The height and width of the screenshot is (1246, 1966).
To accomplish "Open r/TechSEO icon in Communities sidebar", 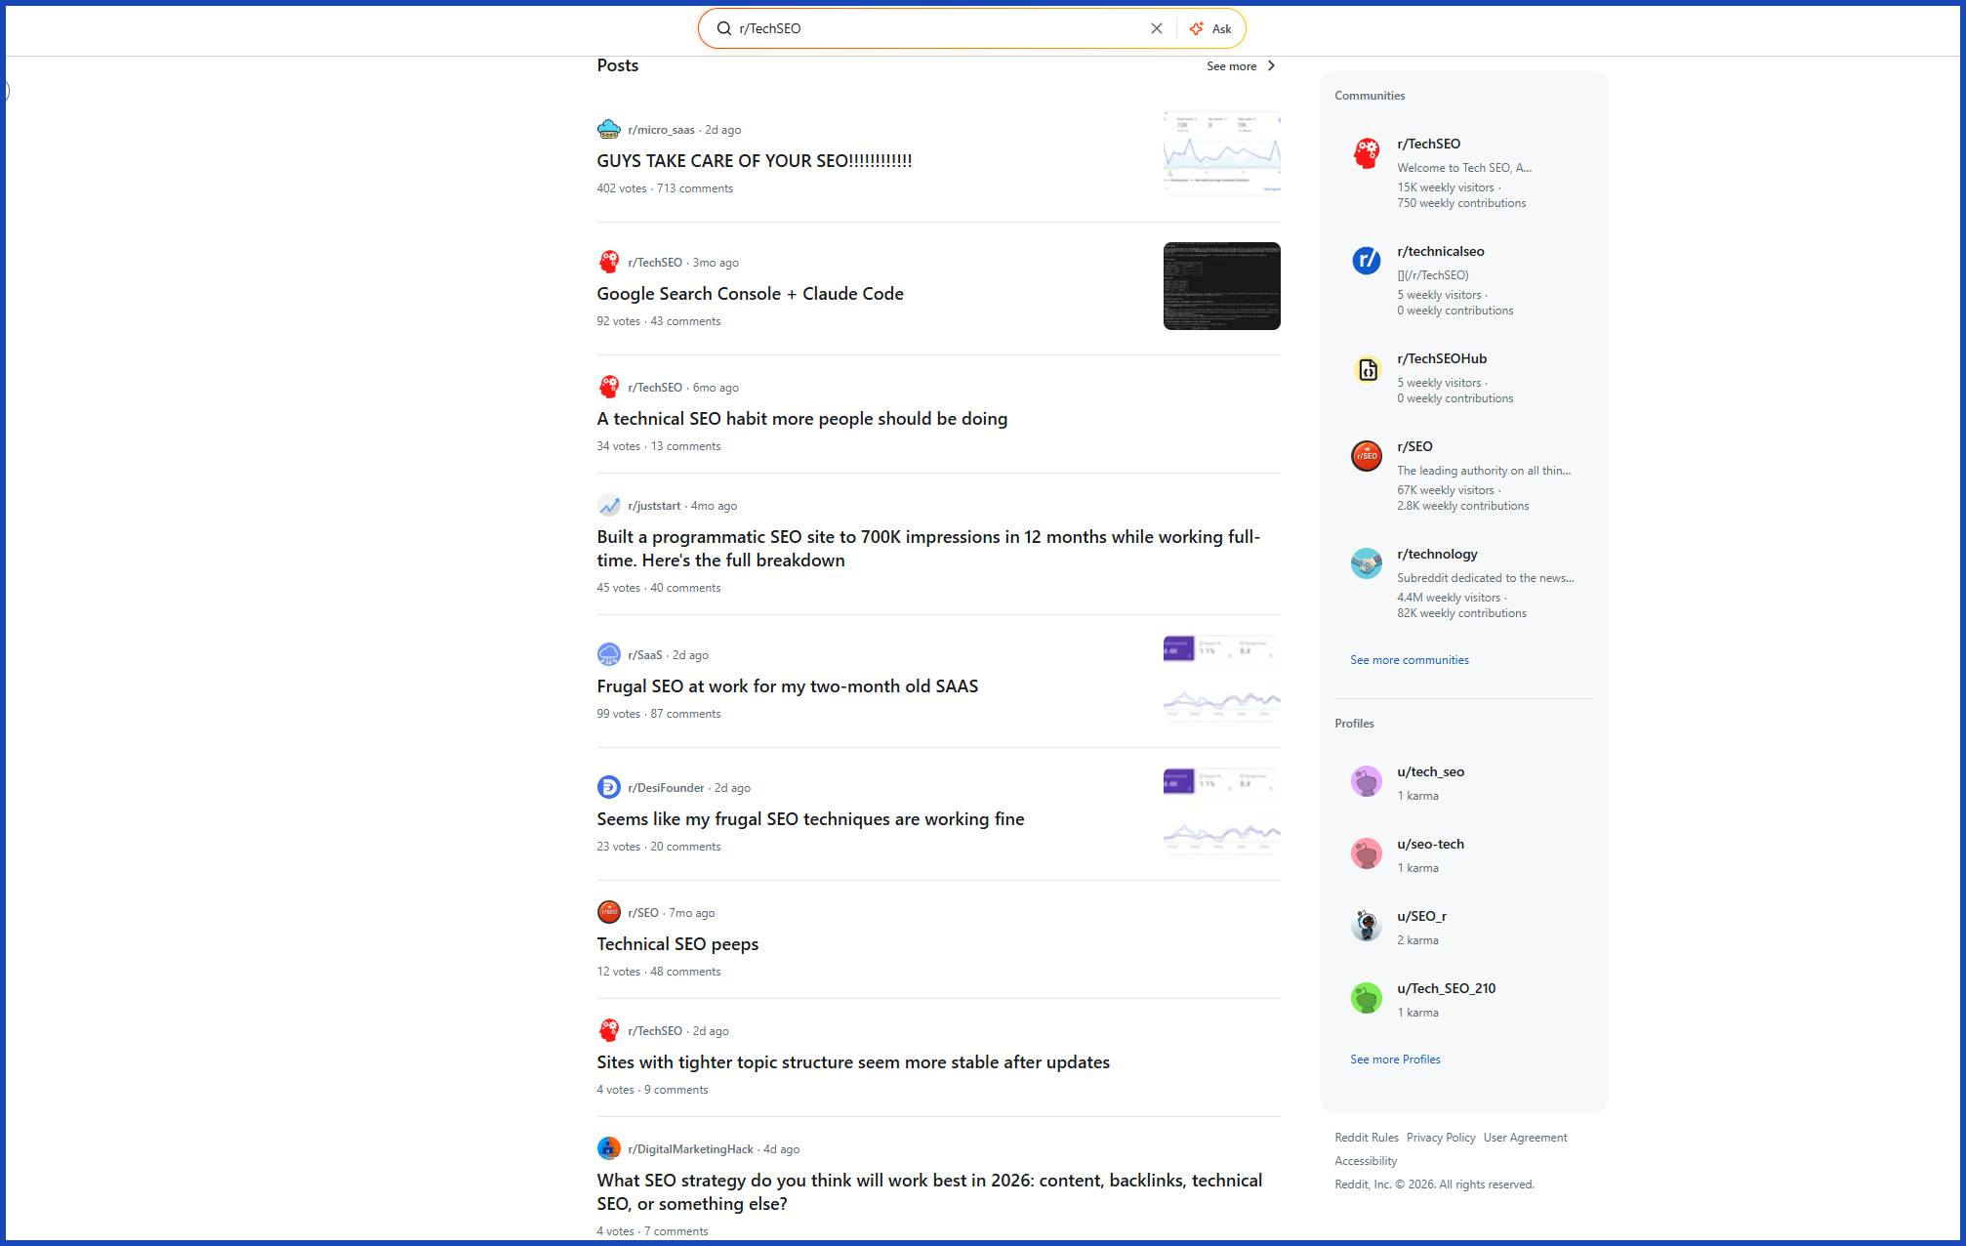I will point(1367,153).
